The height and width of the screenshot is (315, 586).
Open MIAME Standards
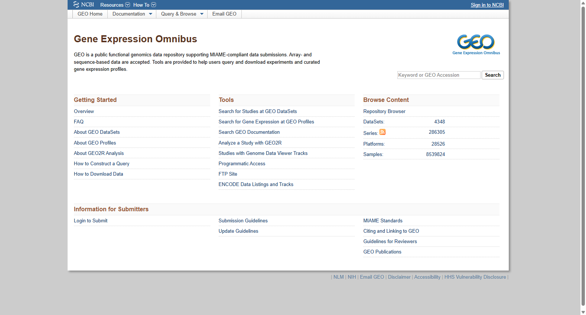pos(383,220)
